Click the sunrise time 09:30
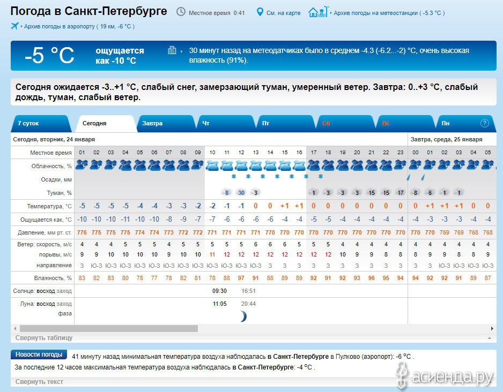The width and height of the screenshot is (503, 392). click(x=219, y=291)
